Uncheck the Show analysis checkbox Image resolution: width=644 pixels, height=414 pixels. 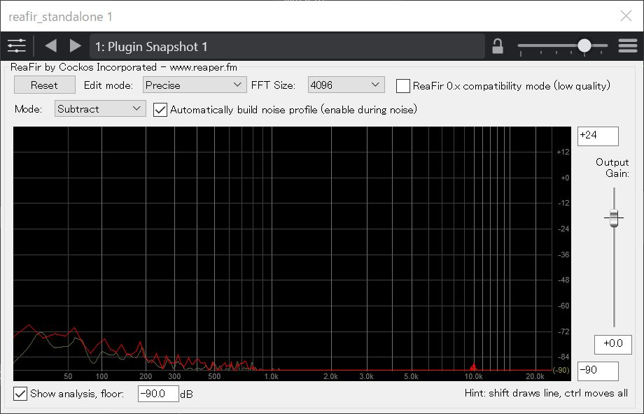[21, 394]
